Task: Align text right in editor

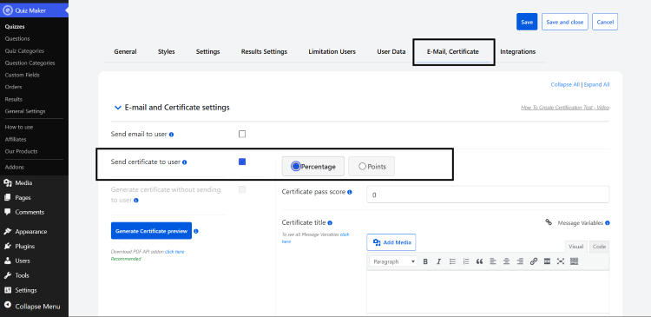Action: point(520,261)
